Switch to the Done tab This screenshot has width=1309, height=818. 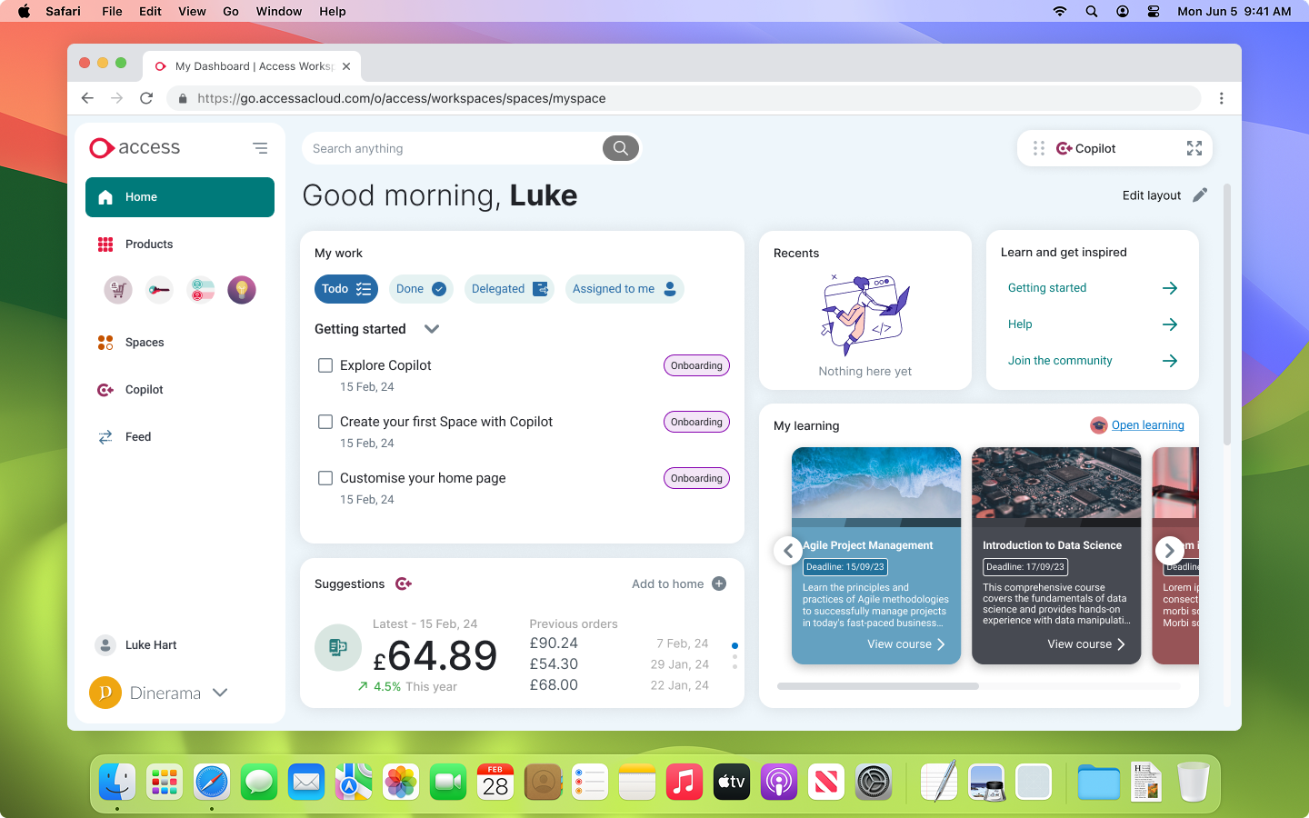(420, 289)
